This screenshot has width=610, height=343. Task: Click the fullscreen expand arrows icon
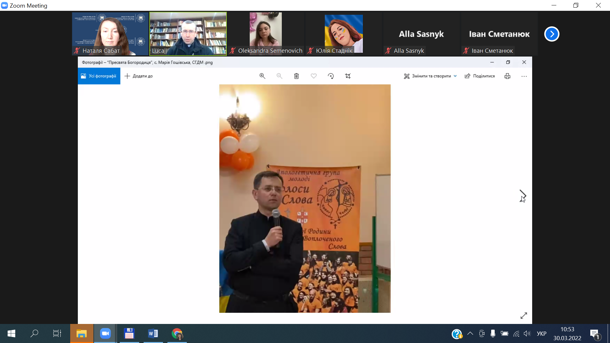(x=524, y=315)
